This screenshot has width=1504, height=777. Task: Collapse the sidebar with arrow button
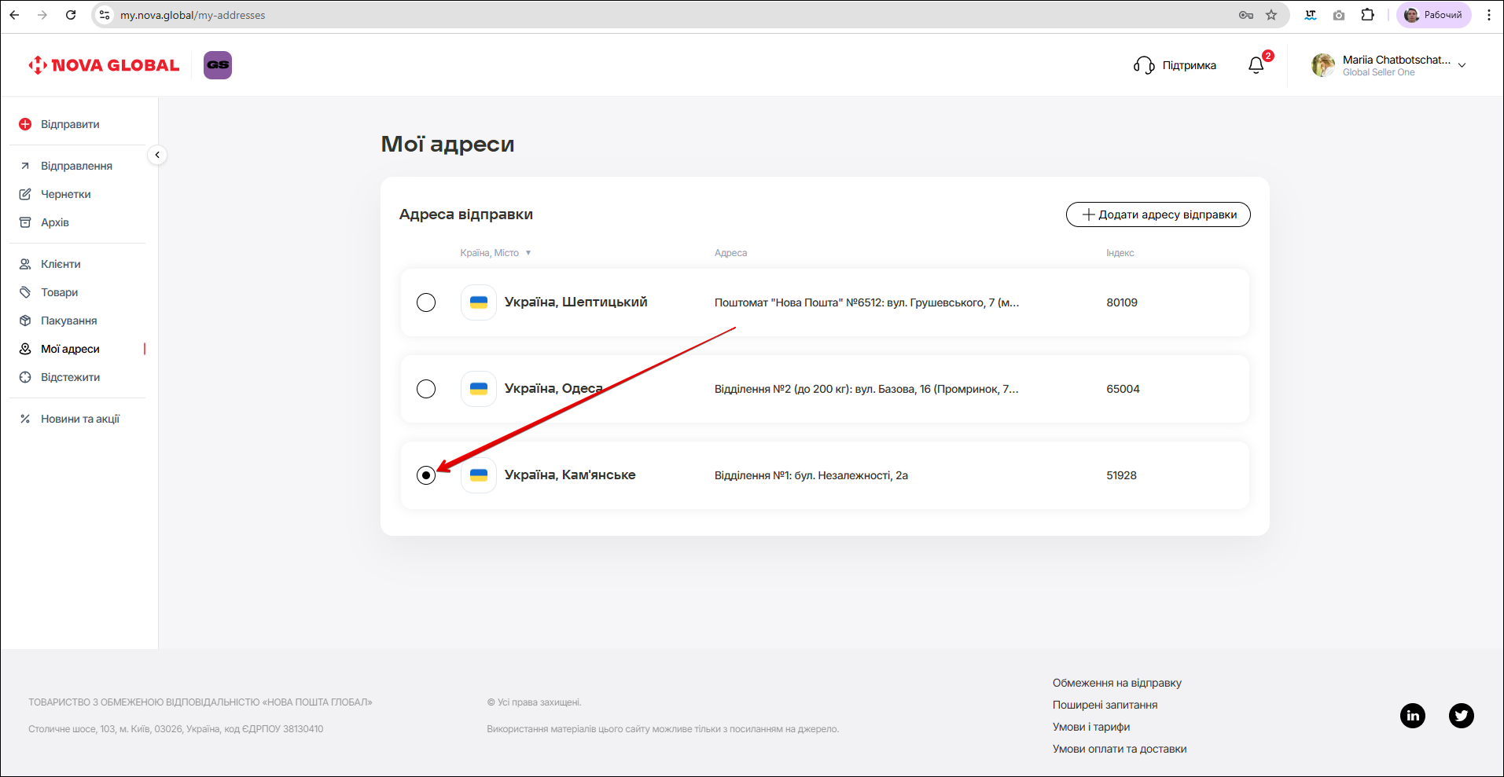tap(157, 155)
